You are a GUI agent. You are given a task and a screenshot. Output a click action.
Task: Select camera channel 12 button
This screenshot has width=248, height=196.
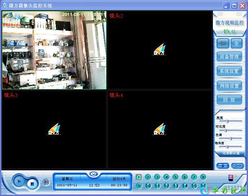click(x=166, y=186)
